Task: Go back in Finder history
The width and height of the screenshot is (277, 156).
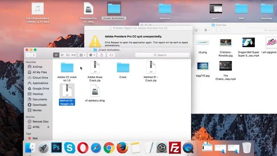Action: pos(28,55)
